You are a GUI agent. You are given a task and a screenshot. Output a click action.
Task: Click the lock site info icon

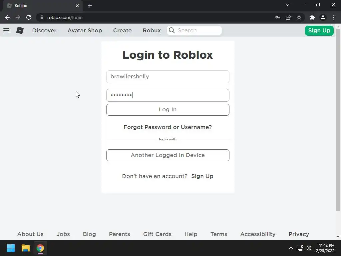click(x=42, y=17)
